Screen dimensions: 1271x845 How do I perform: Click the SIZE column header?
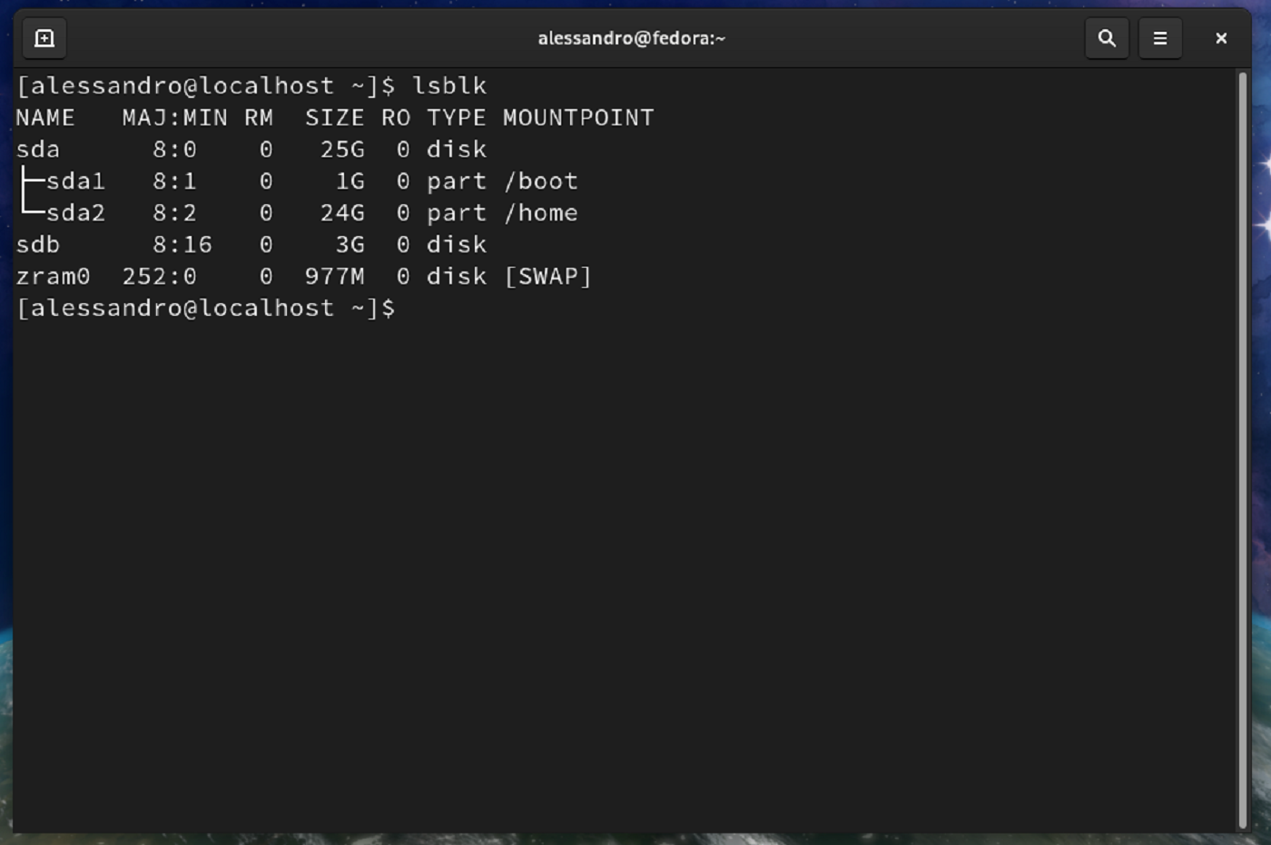334,117
